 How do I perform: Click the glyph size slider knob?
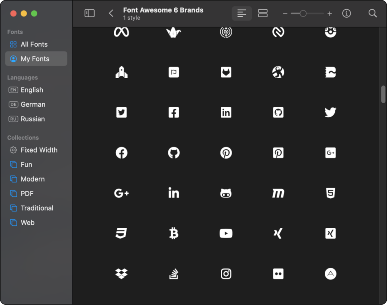(303, 14)
